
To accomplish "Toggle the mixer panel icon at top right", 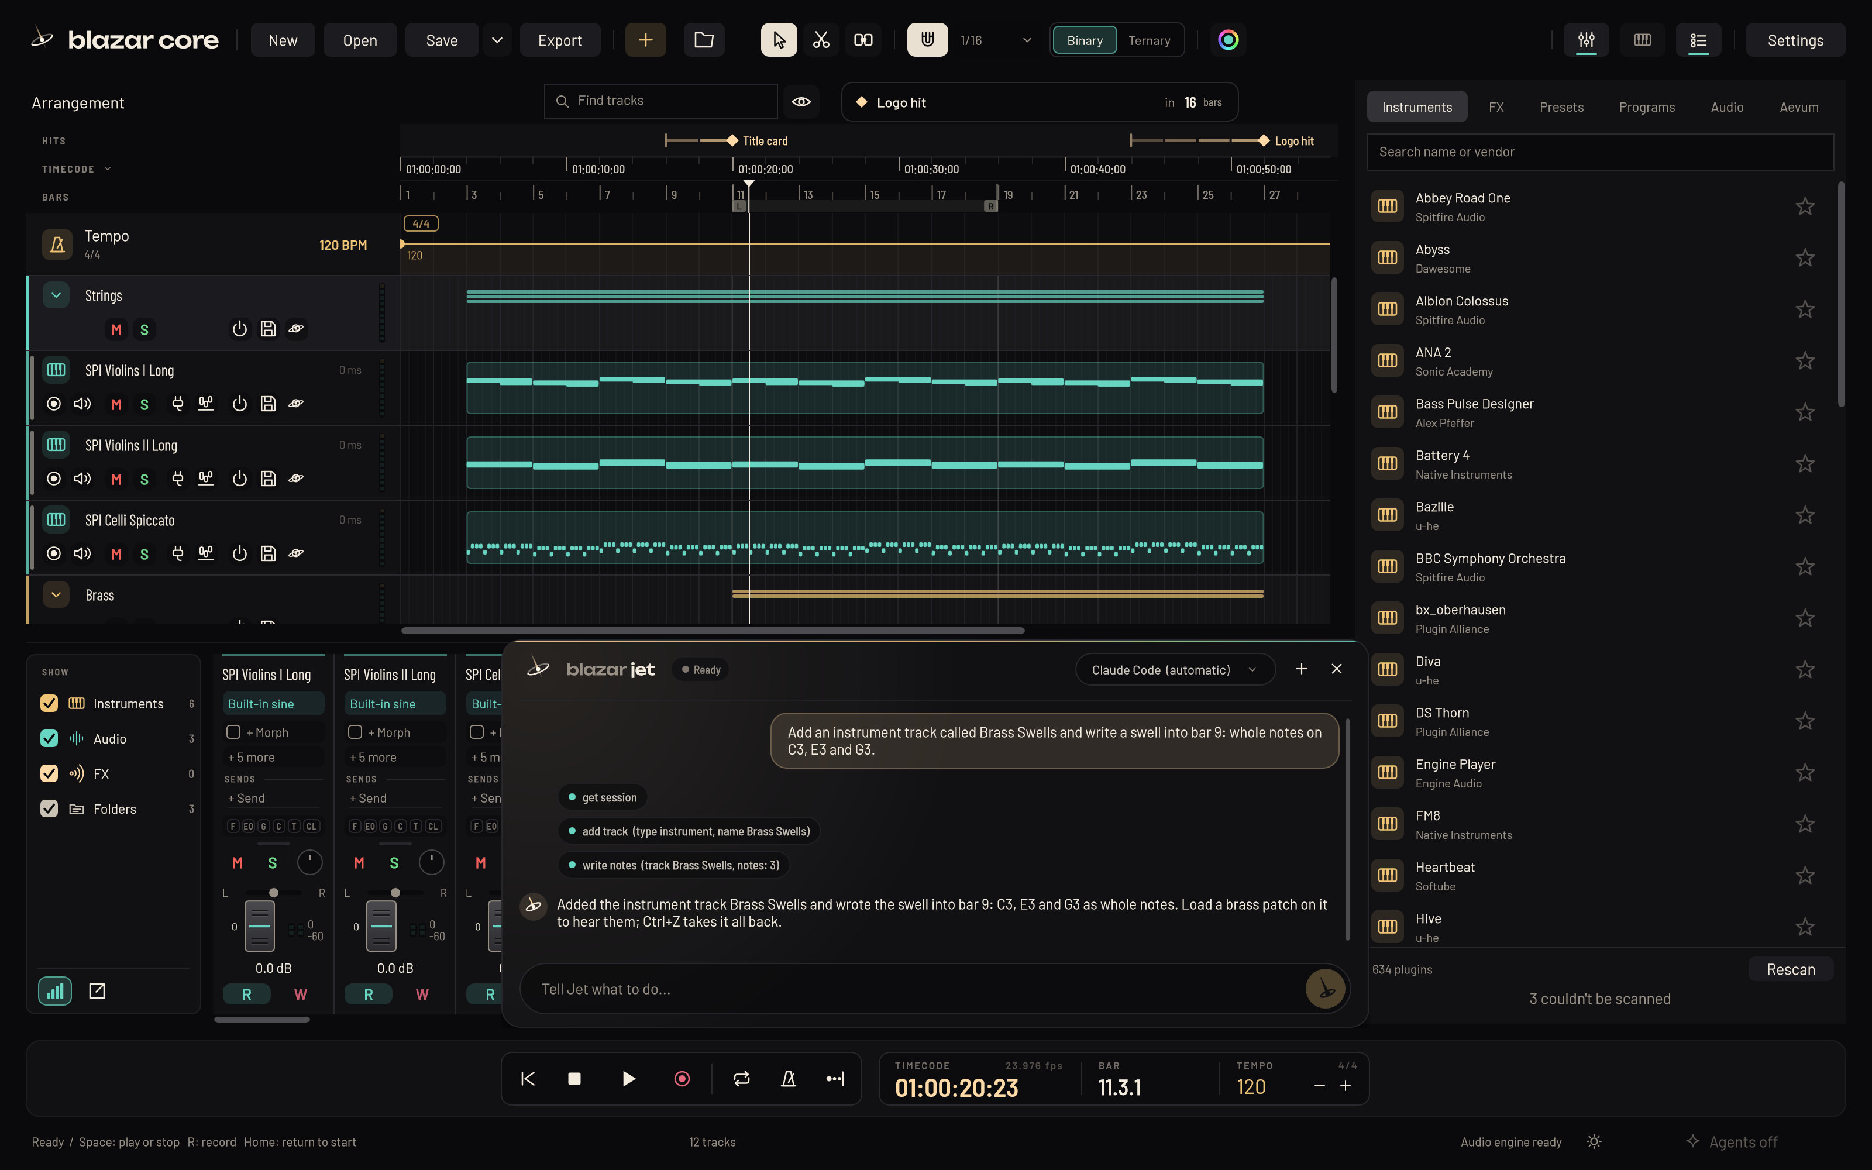I will click(x=1587, y=40).
